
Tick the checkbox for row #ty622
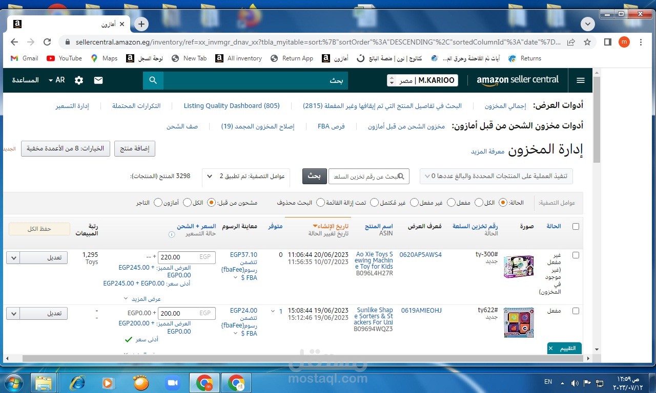click(x=576, y=311)
